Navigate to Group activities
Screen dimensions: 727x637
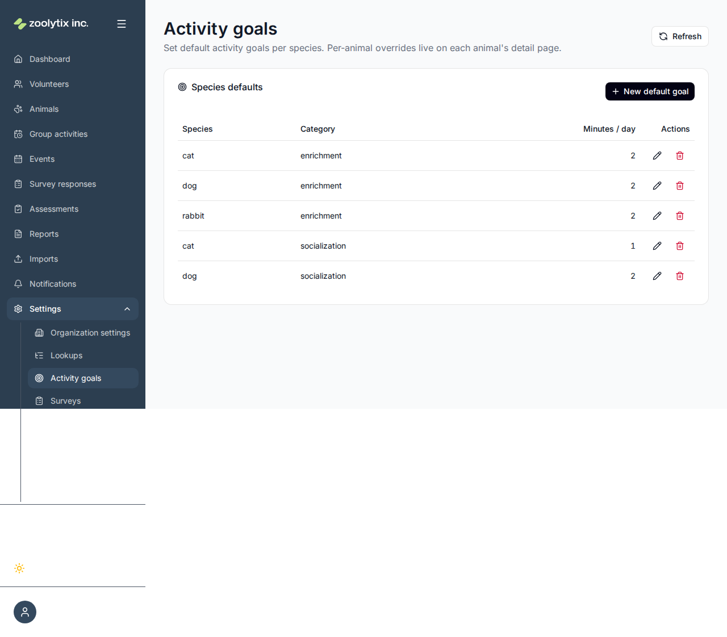point(73,134)
